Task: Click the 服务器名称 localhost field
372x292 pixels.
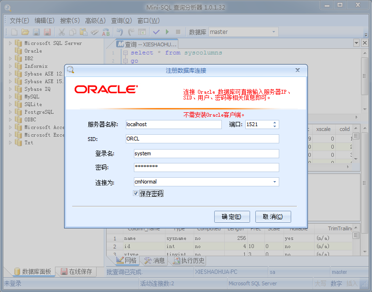Action: pyautogui.click(x=174, y=125)
